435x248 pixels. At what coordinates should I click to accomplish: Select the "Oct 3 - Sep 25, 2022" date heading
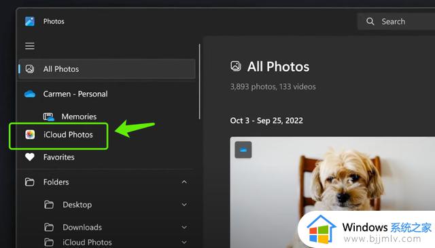click(x=266, y=121)
